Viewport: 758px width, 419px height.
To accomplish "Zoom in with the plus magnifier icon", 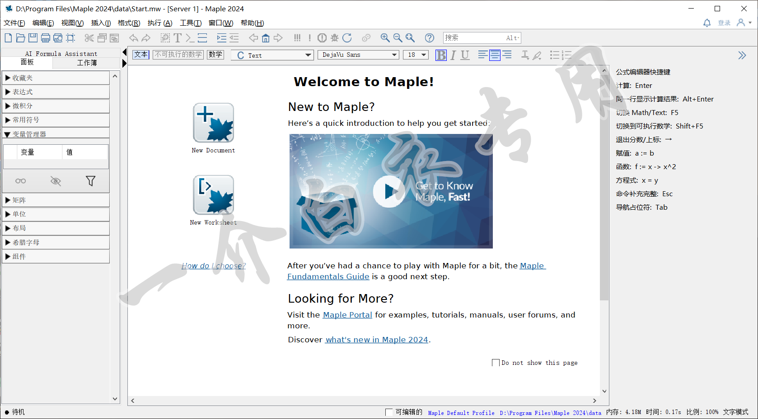I will [x=385, y=38].
